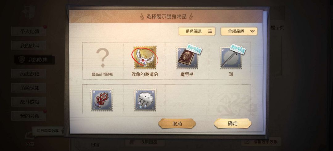Open the 我的收集 sidebar tab
Screen dimensions: 333x151
[34, 60]
